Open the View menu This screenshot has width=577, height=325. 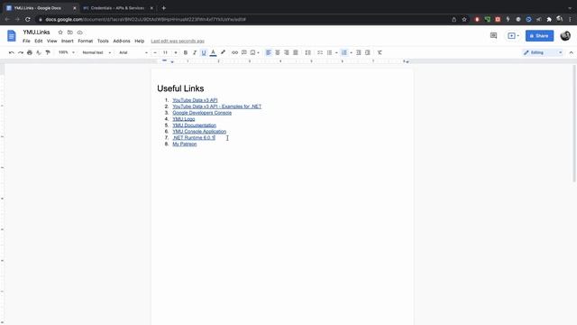coord(52,41)
